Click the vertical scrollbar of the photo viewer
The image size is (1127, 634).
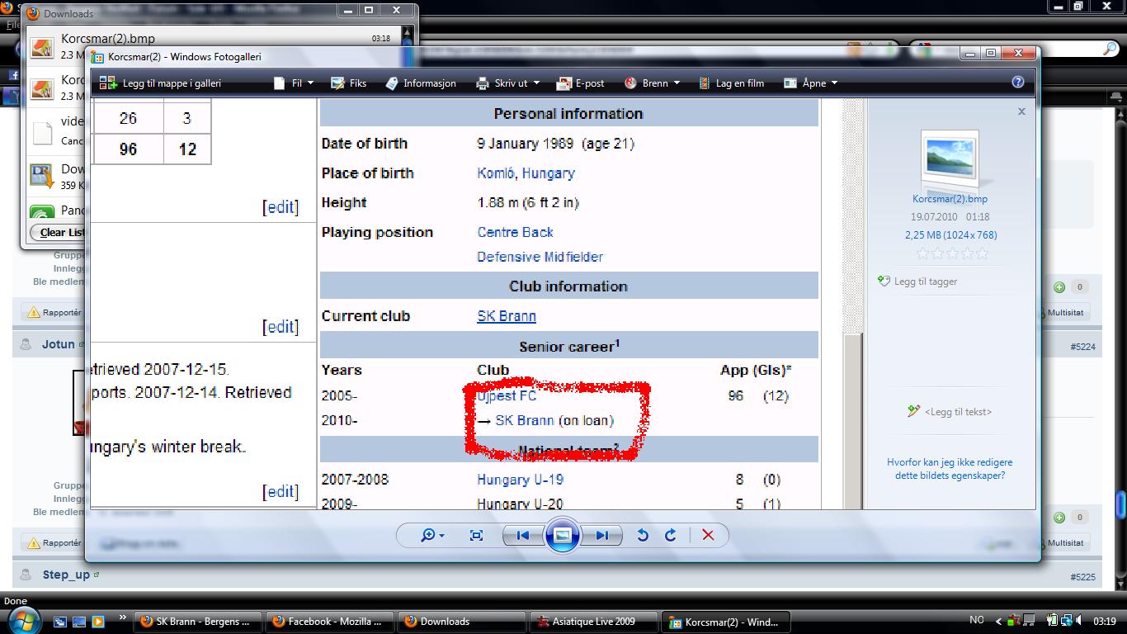[852, 304]
